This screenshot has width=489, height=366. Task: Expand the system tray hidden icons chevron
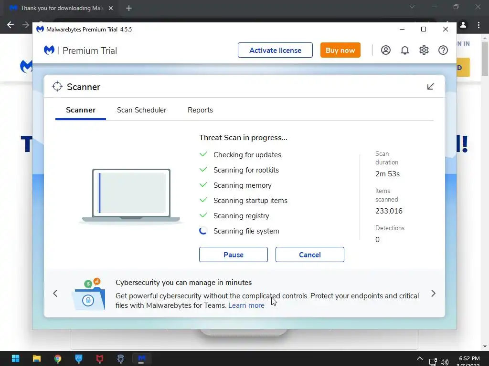click(420, 358)
